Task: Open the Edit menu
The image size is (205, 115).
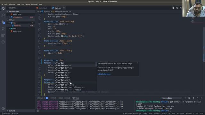Action: (x=6, y=4)
